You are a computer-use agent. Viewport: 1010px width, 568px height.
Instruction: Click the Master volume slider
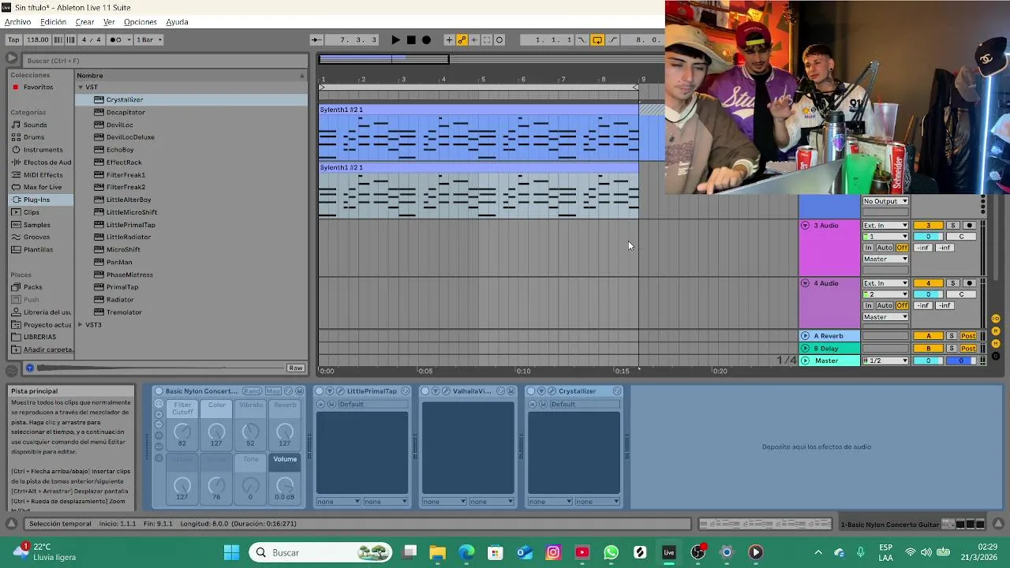click(x=928, y=361)
